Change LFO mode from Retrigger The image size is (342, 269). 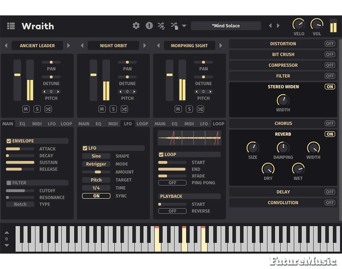click(96, 164)
